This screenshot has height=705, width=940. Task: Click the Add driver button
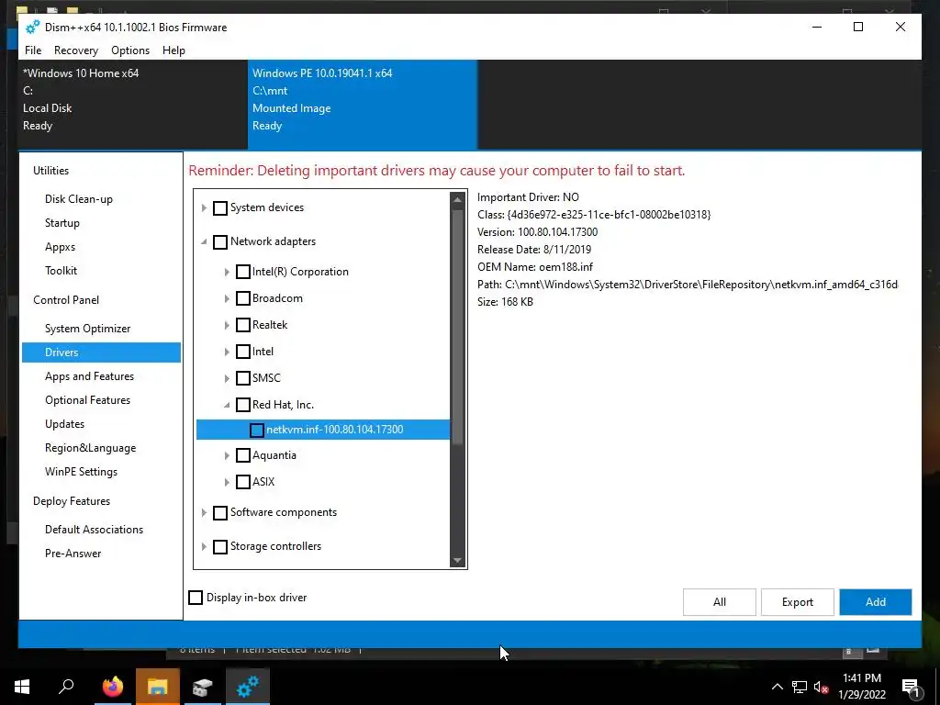click(x=875, y=602)
